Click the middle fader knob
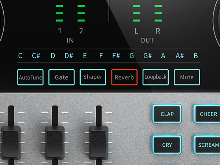220x165 pixels. coord(55,141)
